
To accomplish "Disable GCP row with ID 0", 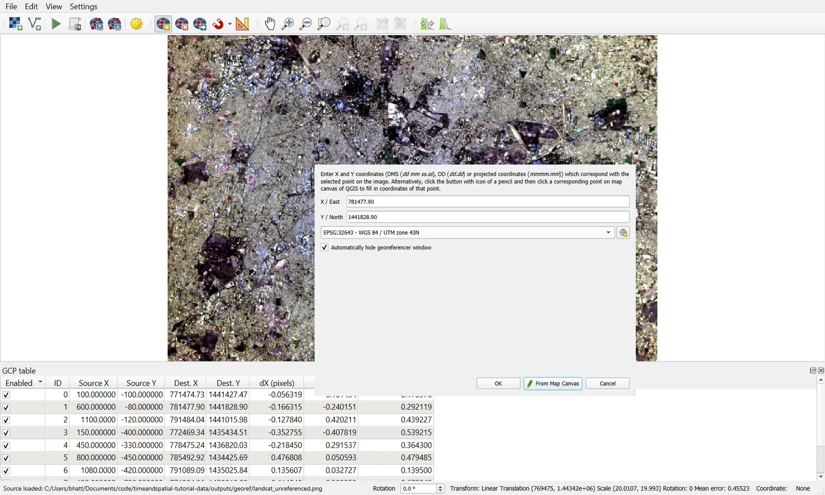I will tap(6, 395).
